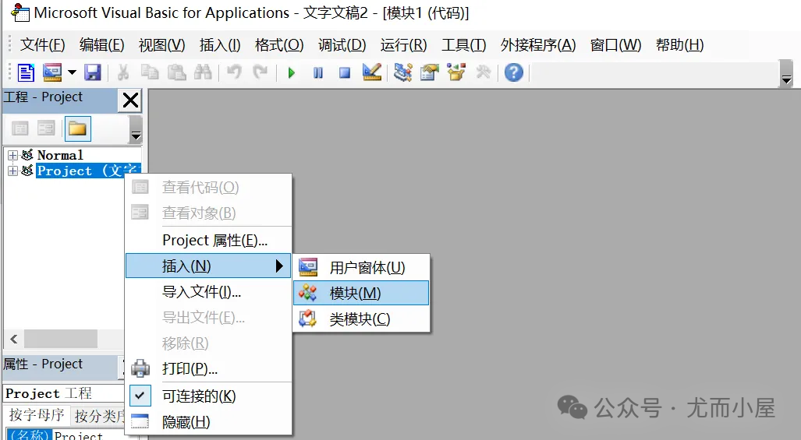Screen dimensions: 801x440
Task: Open Help blue question mark icon
Action: pos(514,72)
